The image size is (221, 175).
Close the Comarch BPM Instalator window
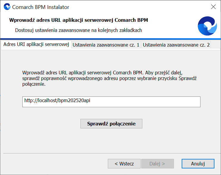213,7
